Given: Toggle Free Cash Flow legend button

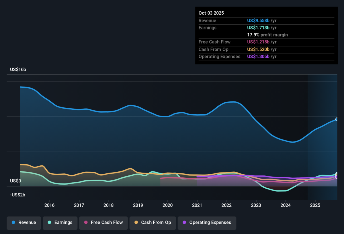Looking at the screenshot, I should [103, 223].
